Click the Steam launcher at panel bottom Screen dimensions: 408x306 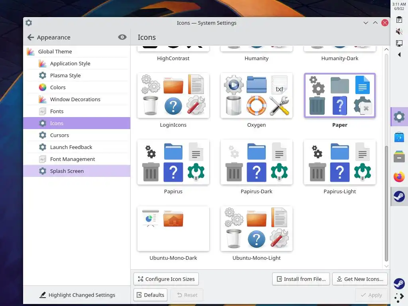399,284
